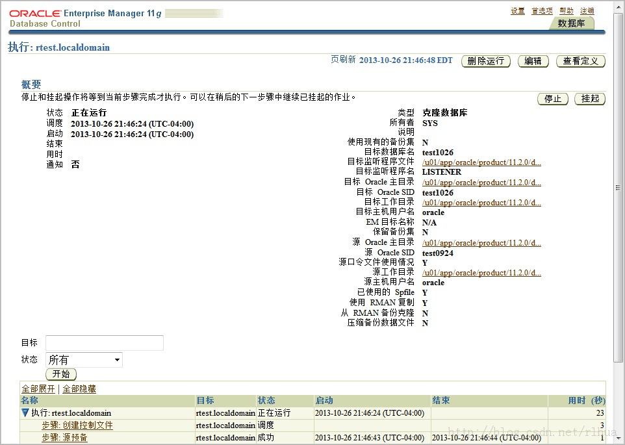625x445 pixels.
Task: Click the vertical scrollbar thumb
Action: (x=619, y=187)
